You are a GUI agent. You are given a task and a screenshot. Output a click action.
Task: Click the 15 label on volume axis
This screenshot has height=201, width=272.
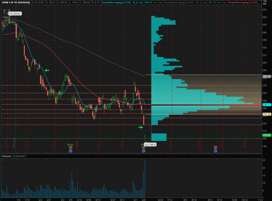pos(263,176)
